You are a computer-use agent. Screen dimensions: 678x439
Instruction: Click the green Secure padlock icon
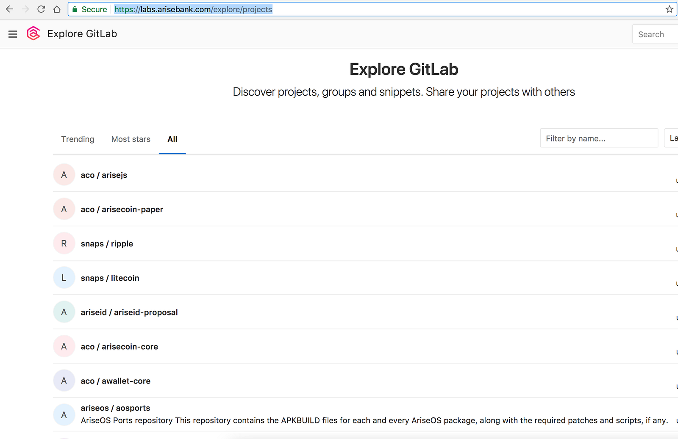point(75,9)
